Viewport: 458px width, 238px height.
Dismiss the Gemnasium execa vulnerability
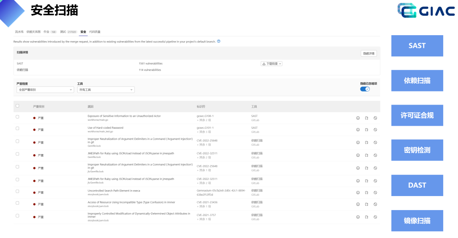pos(375,193)
